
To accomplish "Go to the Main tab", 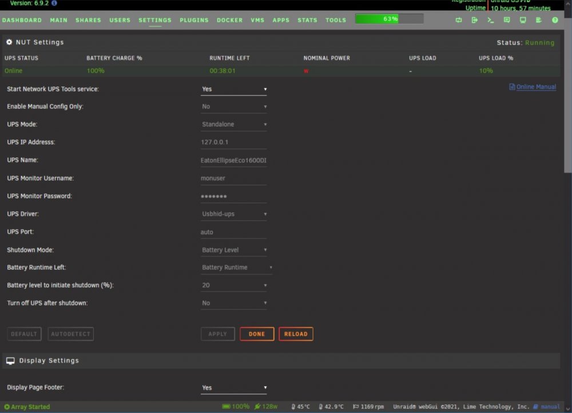I will click(59, 20).
